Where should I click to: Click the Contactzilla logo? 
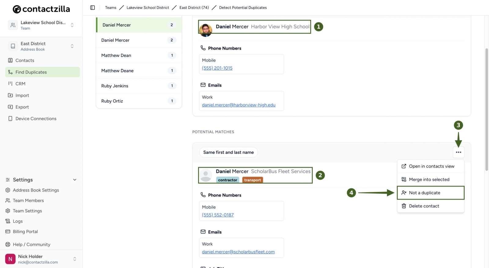pyautogui.click(x=41, y=9)
